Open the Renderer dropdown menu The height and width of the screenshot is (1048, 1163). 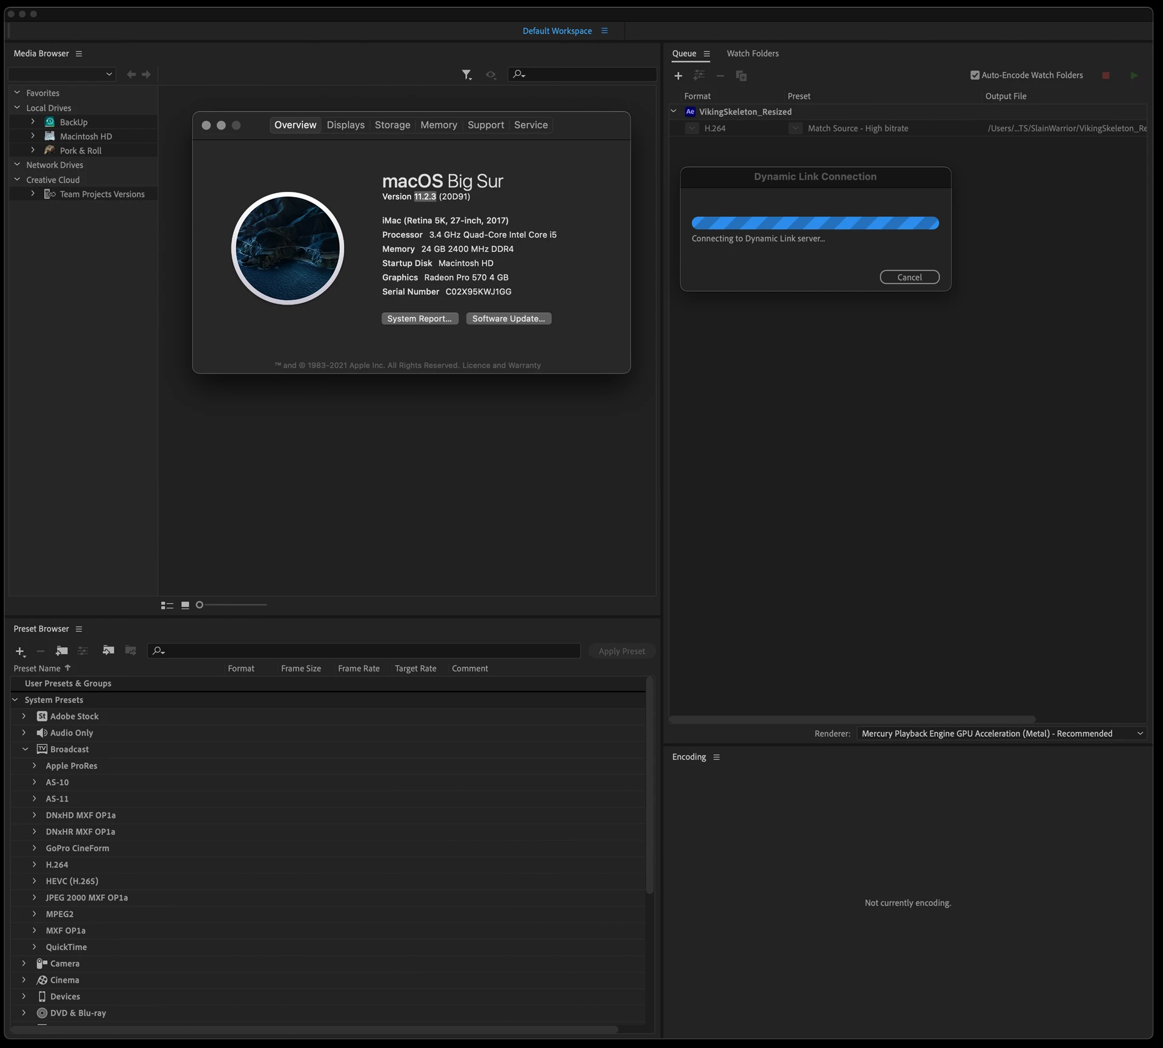pos(1001,733)
